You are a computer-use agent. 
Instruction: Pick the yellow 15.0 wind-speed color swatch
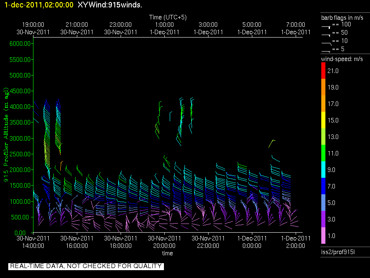pyautogui.click(x=323, y=120)
